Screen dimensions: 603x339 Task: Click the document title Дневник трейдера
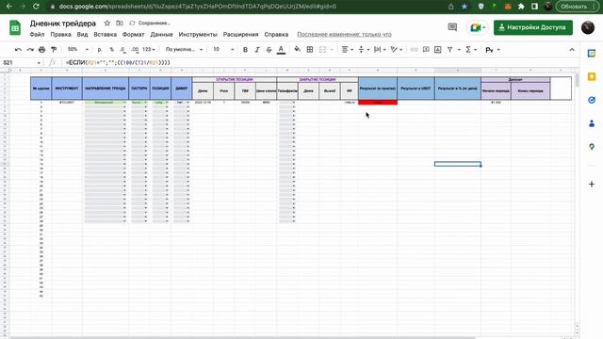click(63, 24)
